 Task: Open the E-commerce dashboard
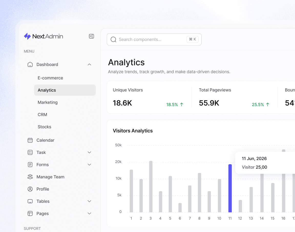(x=50, y=78)
